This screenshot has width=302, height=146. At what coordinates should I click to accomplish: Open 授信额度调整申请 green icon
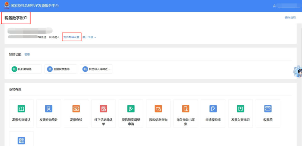click(131, 109)
